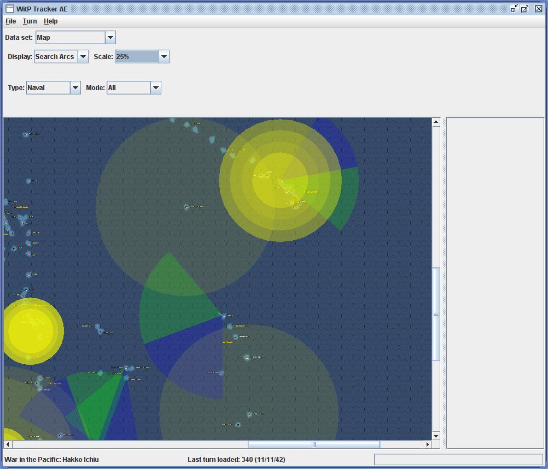
Task: Open the Turn menu
Action: point(30,21)
